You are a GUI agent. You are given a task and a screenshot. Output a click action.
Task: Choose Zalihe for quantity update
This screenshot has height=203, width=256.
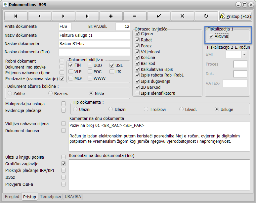(10, 94)
